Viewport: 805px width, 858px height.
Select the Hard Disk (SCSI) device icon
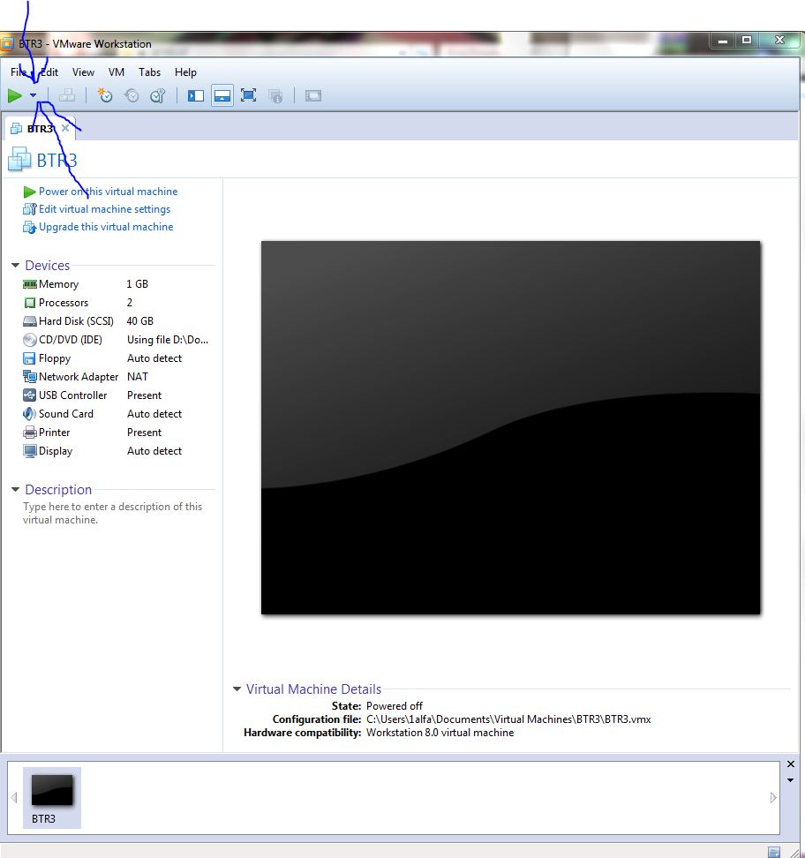coord(29,321)
